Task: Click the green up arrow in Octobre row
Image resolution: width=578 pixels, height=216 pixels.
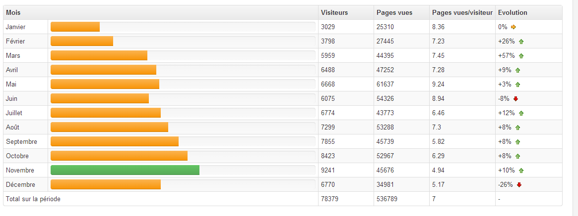Action: [517, 156]
